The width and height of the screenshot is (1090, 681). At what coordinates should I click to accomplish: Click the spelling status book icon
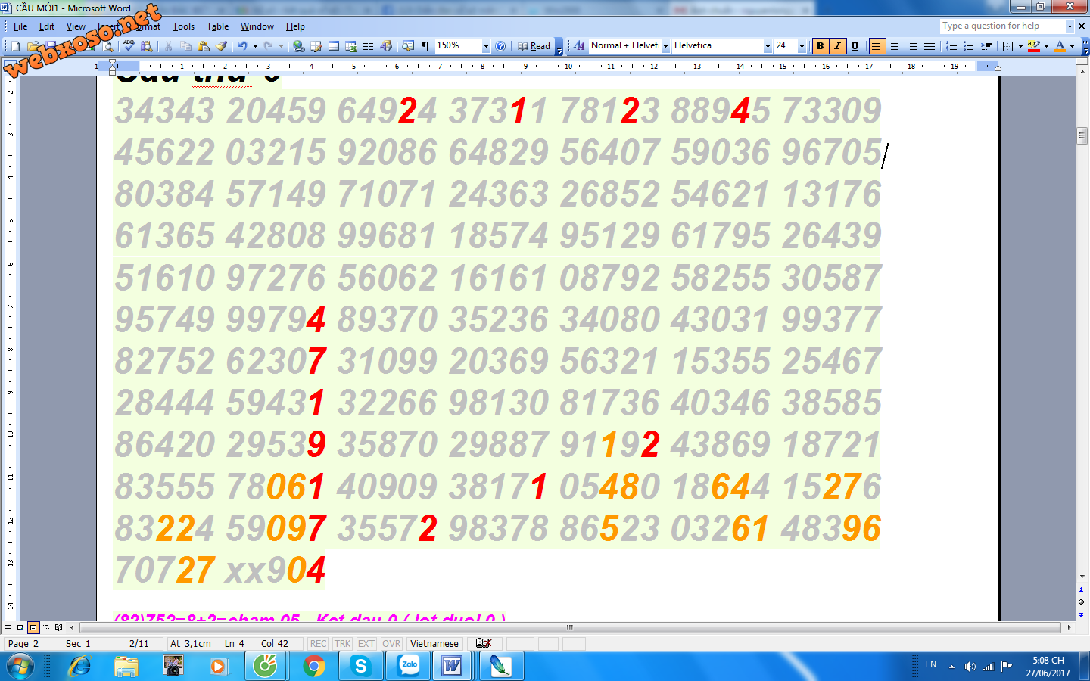click(484, 643)
